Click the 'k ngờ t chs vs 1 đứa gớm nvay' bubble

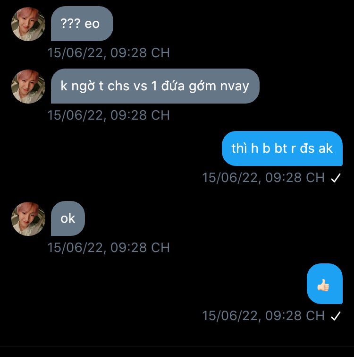[155, 86]
